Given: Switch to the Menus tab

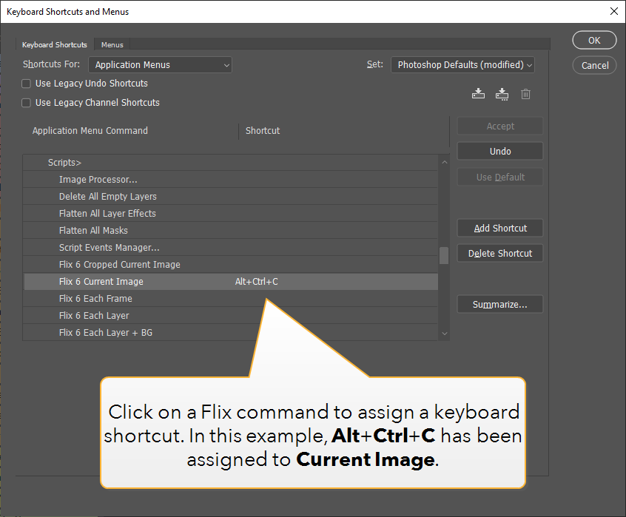Looking at the screenshot, I should (112, 45).
